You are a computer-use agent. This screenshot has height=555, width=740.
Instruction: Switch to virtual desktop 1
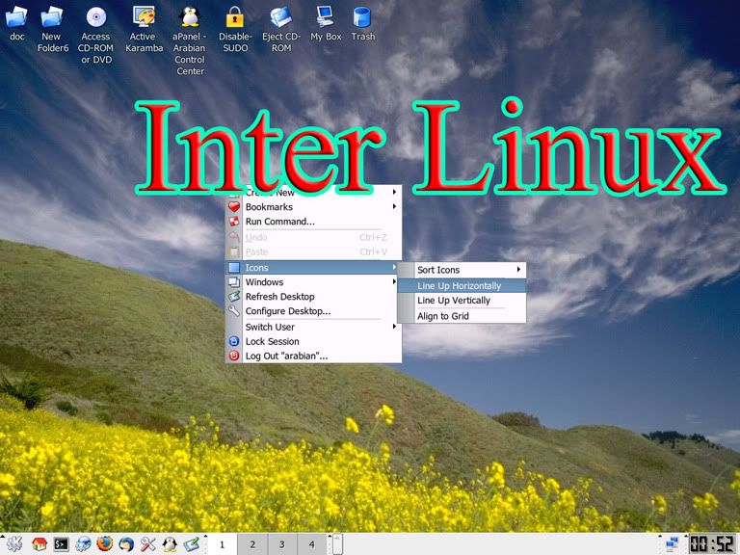pyautogui.click(x=222, y=544)
